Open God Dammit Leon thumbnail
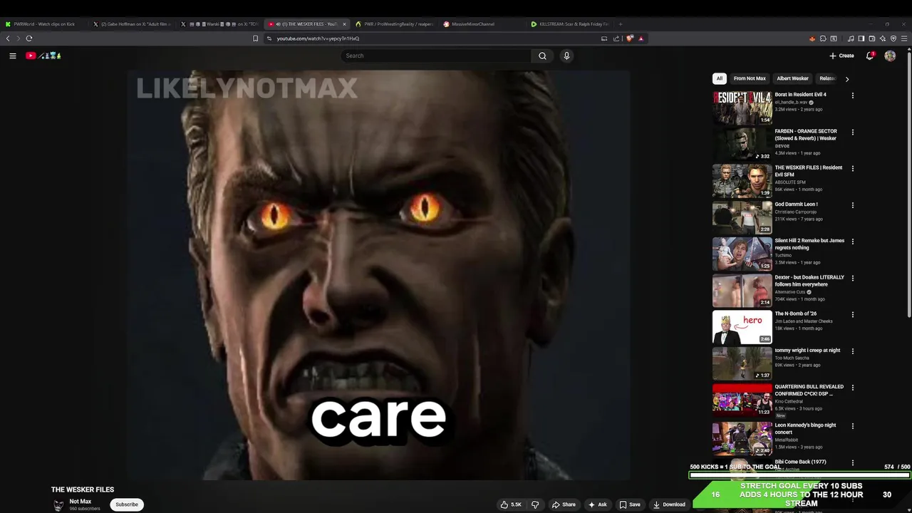Image resolution: width=912 pixels, height=513 pixels. point(742,217)
